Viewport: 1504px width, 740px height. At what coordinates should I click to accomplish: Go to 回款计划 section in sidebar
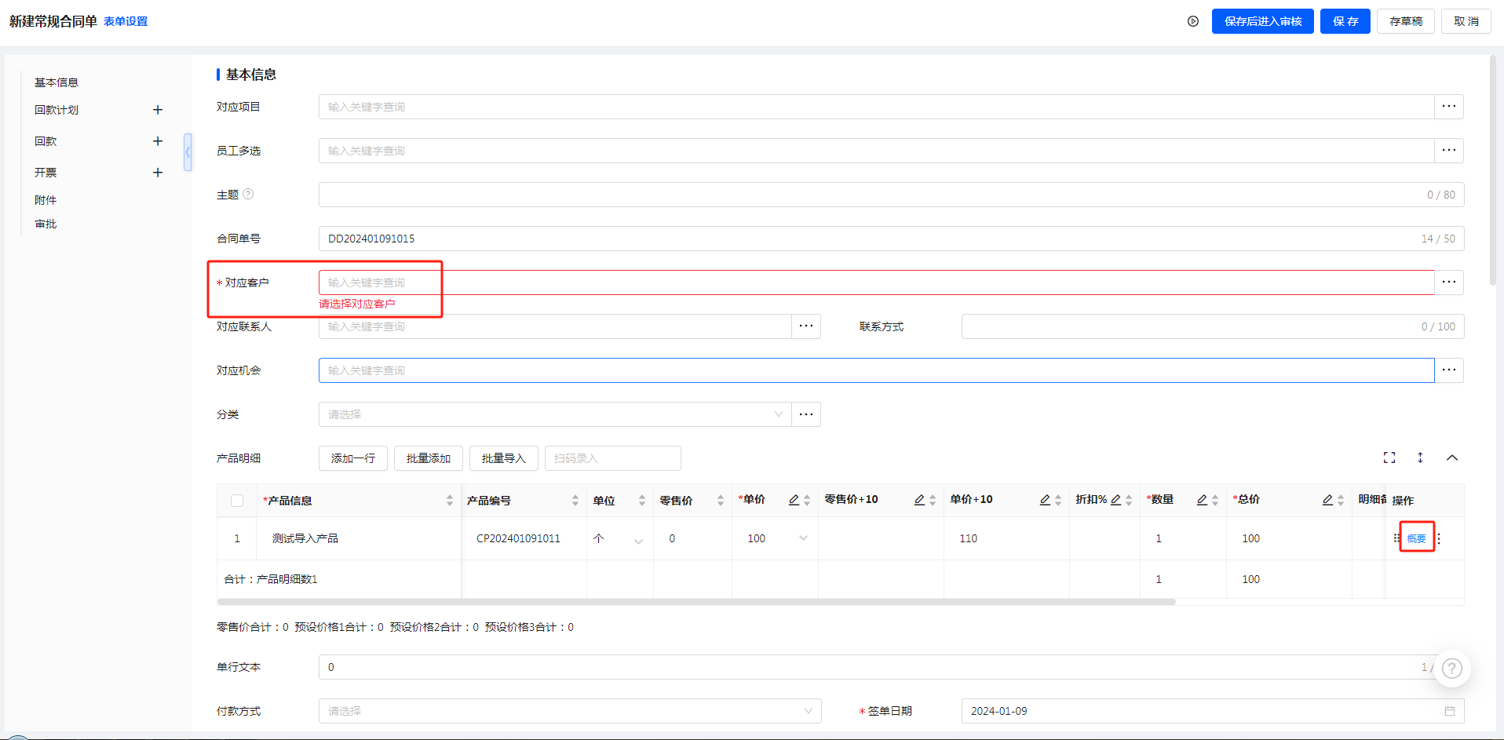57,110
